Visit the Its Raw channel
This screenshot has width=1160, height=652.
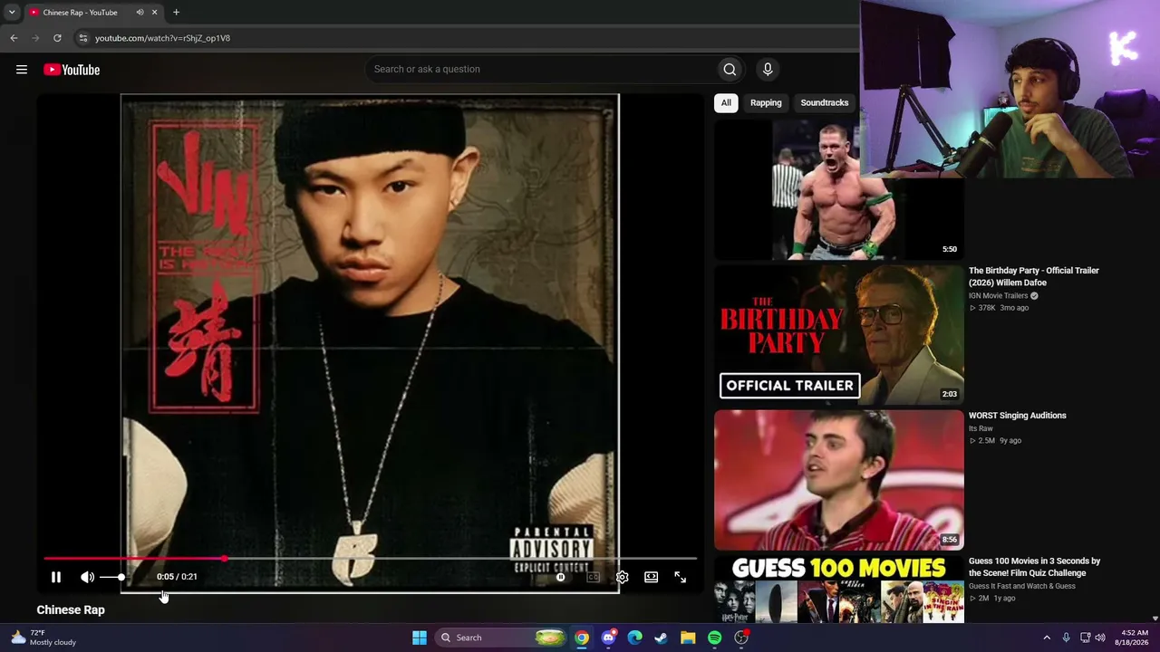[x=981, y=428]
